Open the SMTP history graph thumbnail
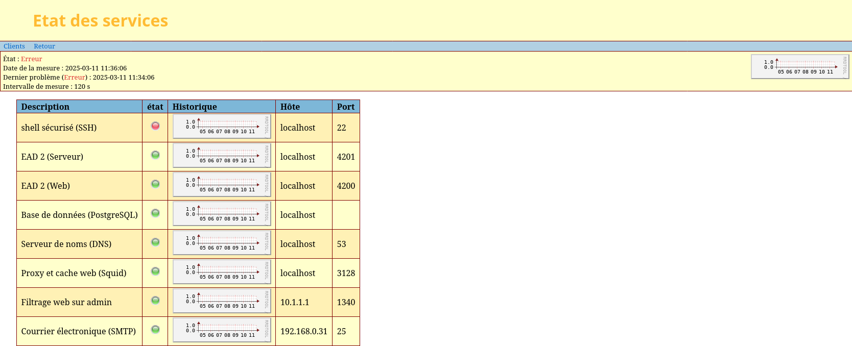852x346 pixels. click(x=222, y=330)
